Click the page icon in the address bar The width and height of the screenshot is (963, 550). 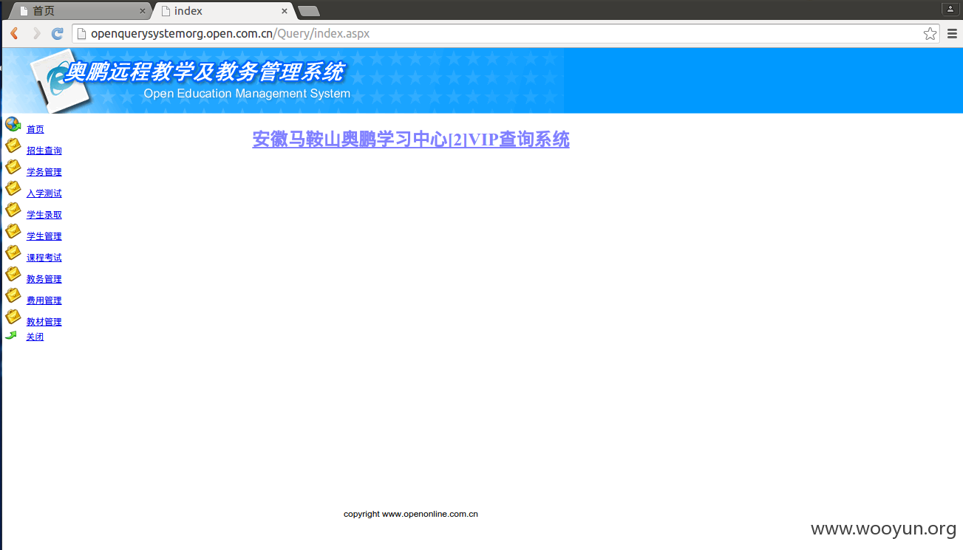[x=81, y=33]
